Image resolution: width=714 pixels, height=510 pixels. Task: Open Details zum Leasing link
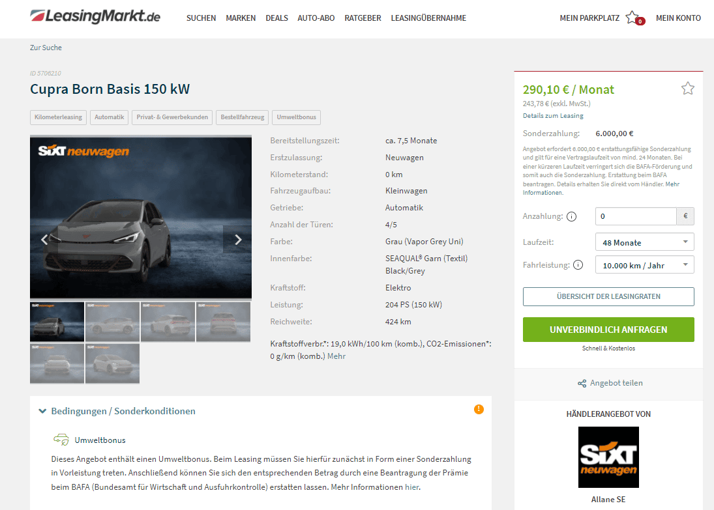click(553, 115)
